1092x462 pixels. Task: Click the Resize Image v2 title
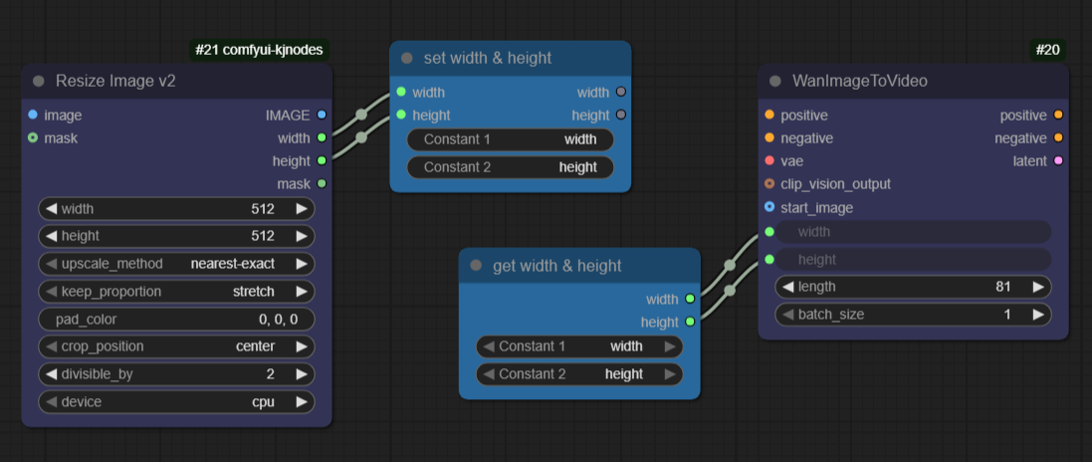click(115, 81)
